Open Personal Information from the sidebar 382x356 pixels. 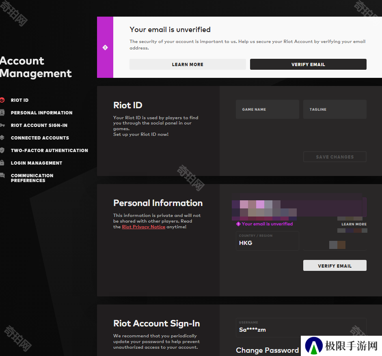click(x=42, y=113)
